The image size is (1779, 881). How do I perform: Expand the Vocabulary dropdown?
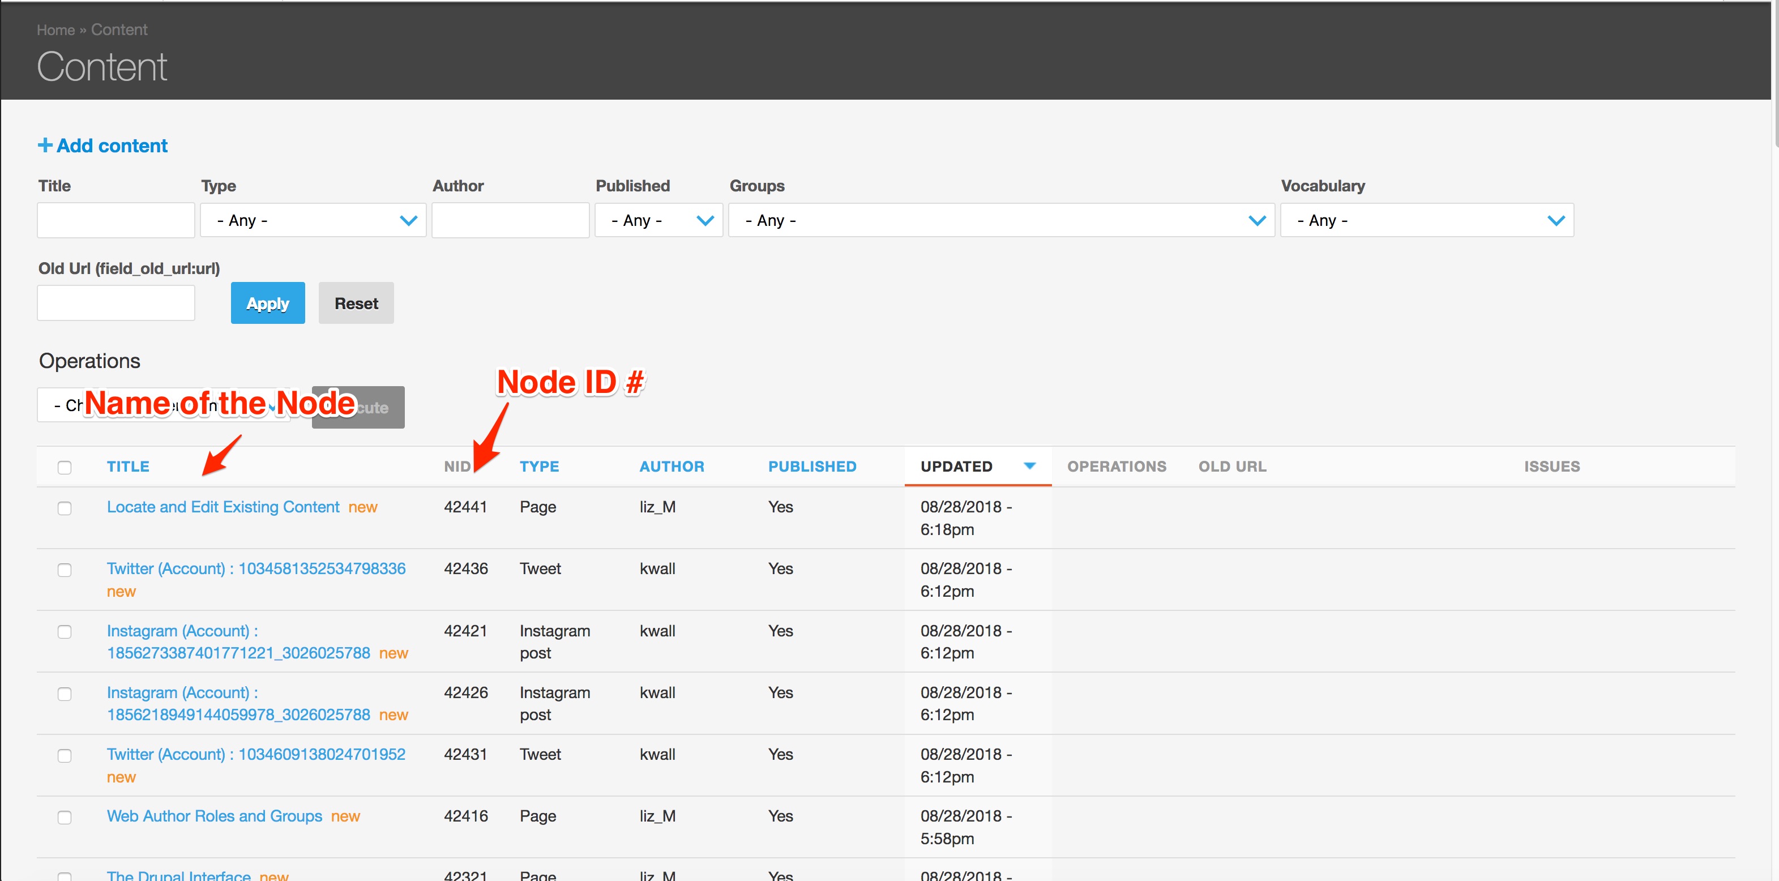coord(1426,220)
